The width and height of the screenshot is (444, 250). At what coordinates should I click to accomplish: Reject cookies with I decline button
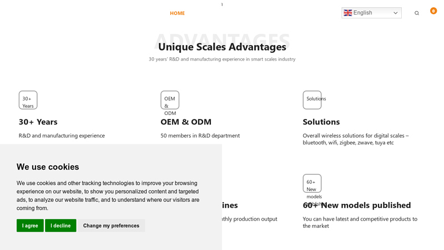tap(60, 226)
